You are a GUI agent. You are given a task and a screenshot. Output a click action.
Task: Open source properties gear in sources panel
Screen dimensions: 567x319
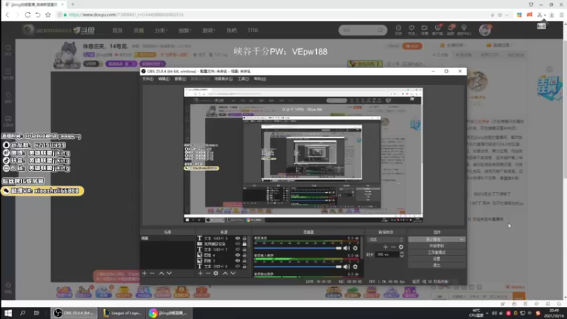(x=216, y=274)
